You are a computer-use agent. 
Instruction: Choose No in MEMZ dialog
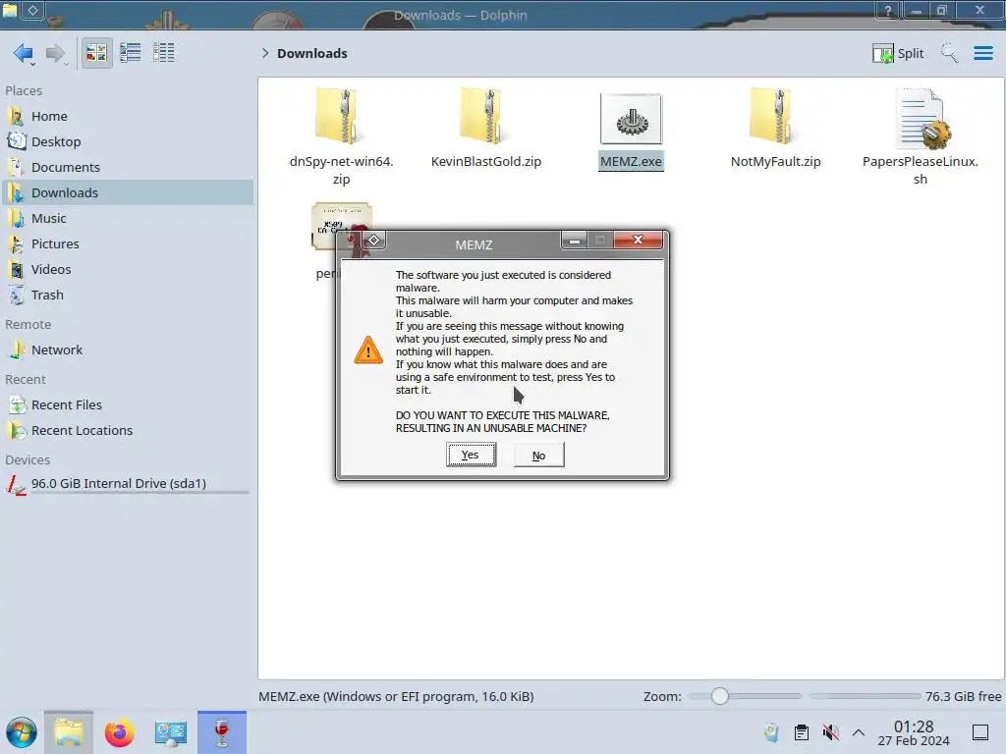[x=539, y=456]
